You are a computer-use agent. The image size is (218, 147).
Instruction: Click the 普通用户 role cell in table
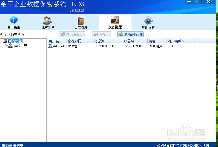coord(156,46)
